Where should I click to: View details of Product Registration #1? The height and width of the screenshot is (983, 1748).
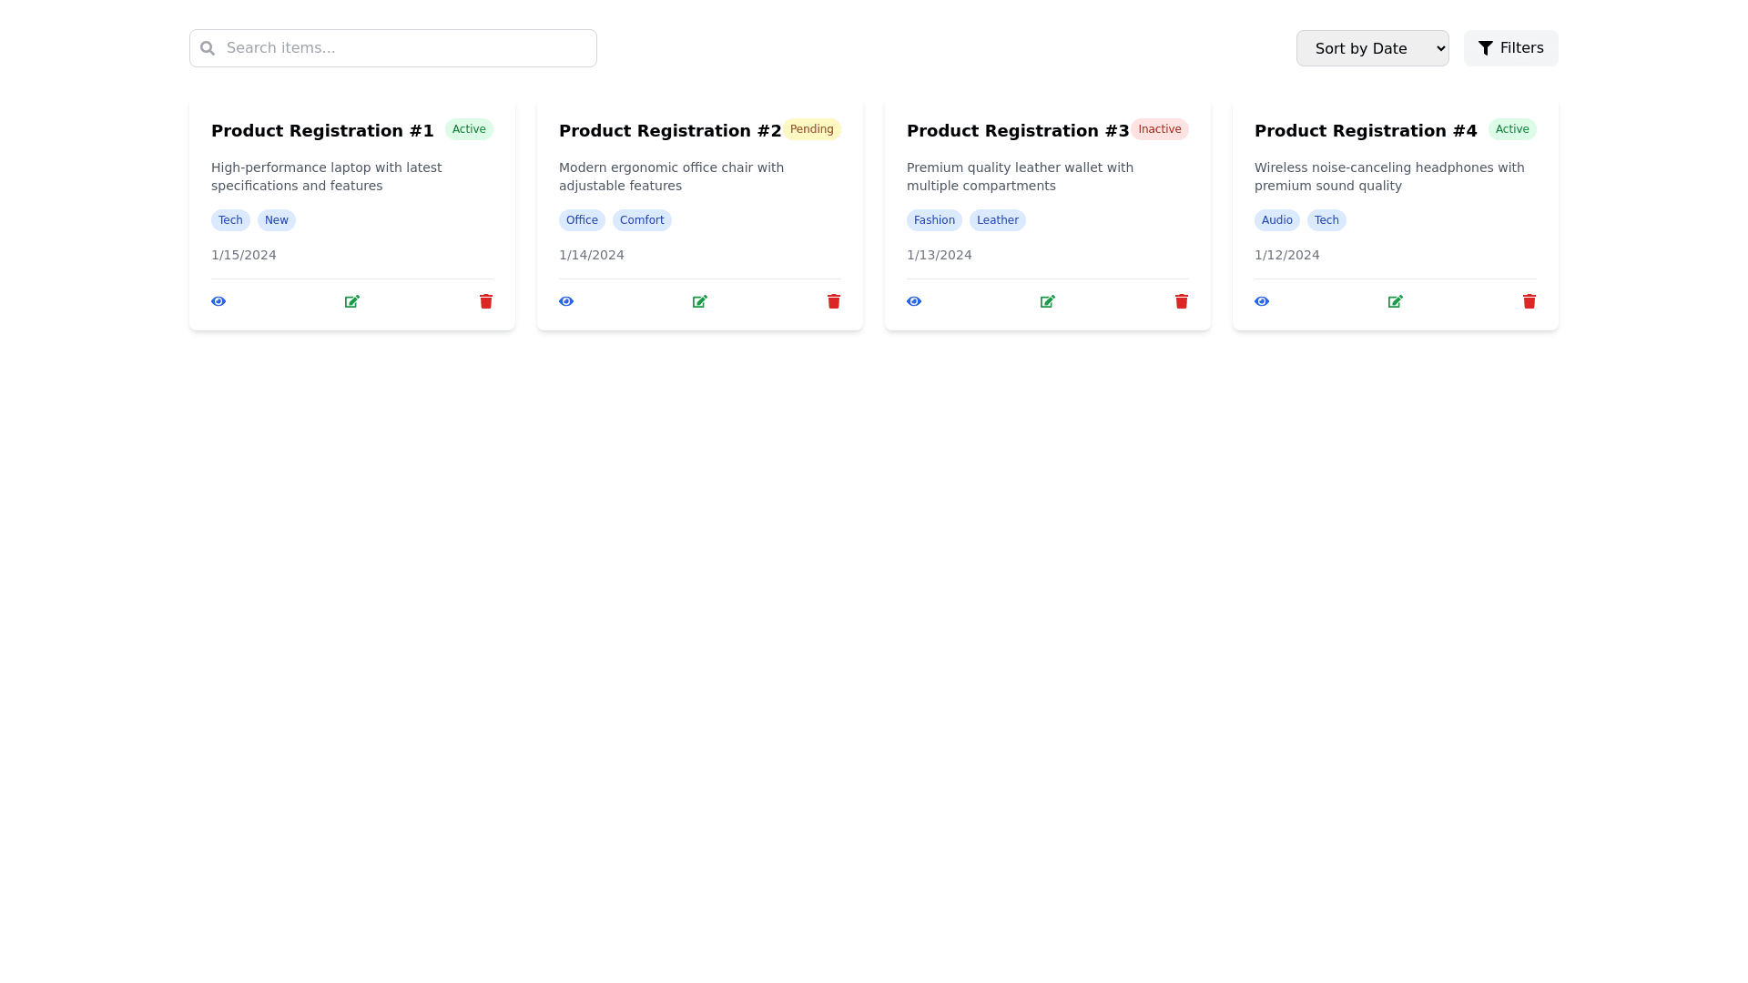[x=218, y=301]
